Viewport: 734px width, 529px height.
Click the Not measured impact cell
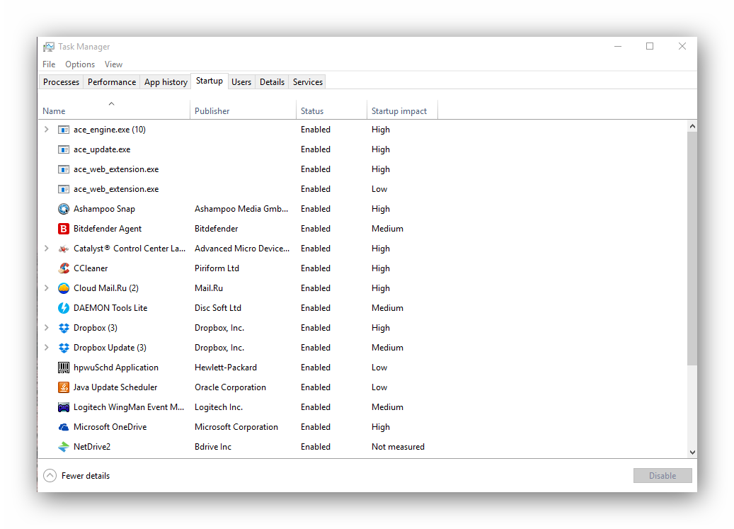398,447
